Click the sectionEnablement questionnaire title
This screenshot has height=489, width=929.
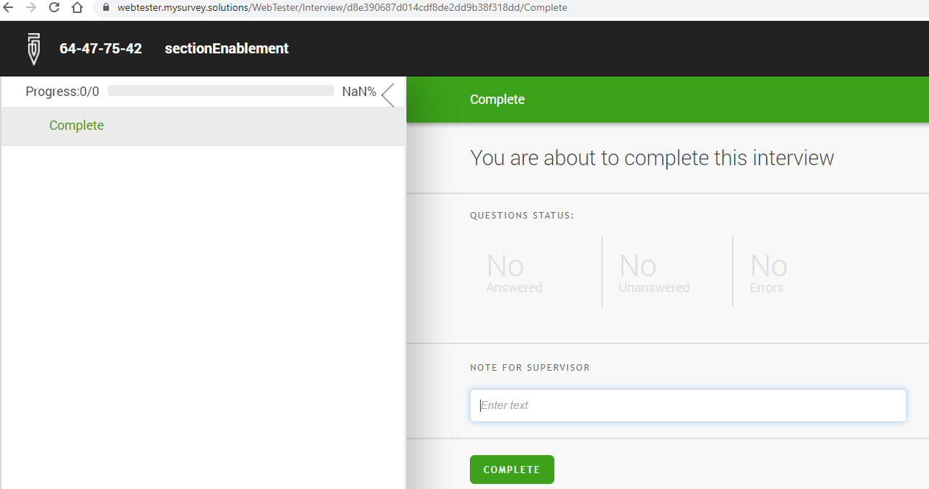pos(226,48)
